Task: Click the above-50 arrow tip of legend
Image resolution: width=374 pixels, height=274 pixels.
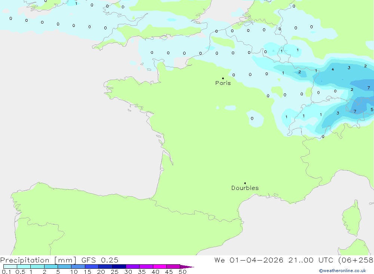Action: point(187,267)
